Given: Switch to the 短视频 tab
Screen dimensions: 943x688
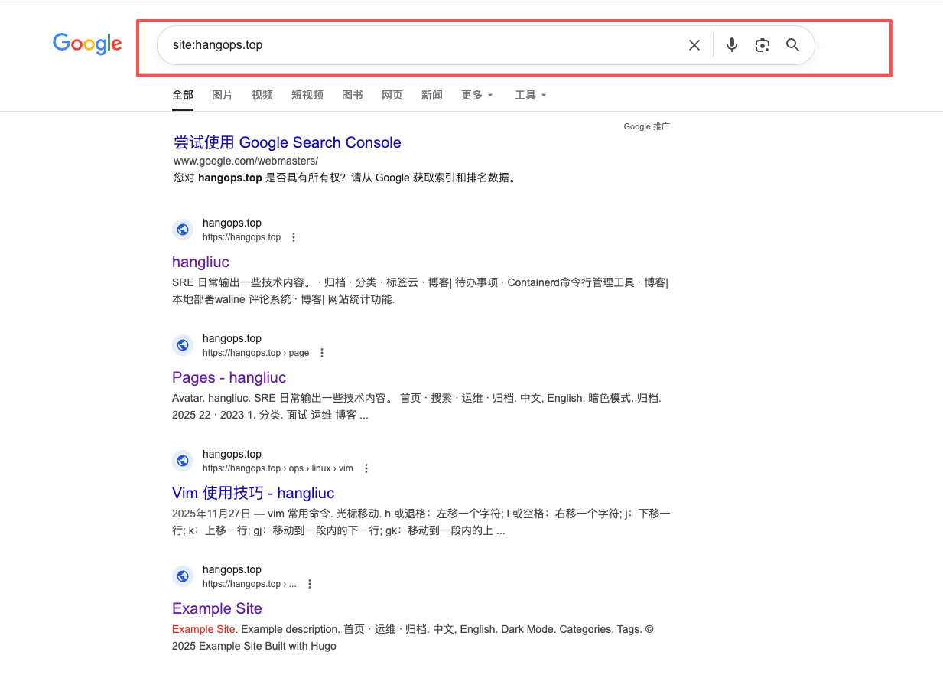Looking at the screenshot, I should [x=307, y=95].
